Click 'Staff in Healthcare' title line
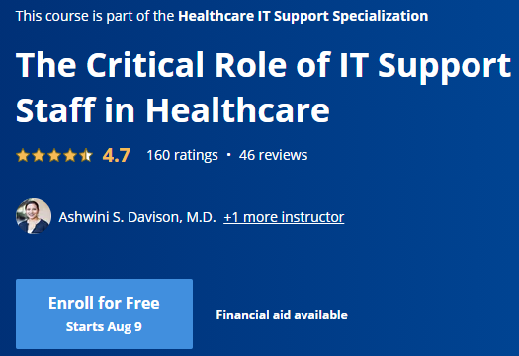 click(172, 110)
